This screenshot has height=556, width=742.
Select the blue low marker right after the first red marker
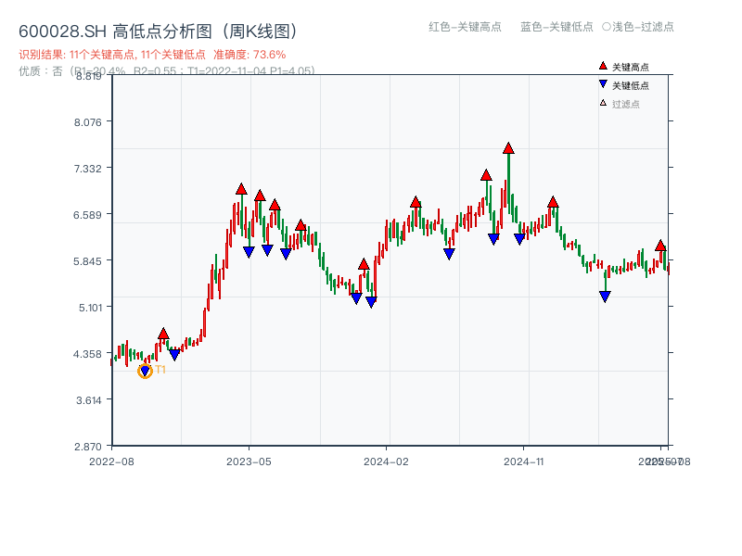click(174, 355)
